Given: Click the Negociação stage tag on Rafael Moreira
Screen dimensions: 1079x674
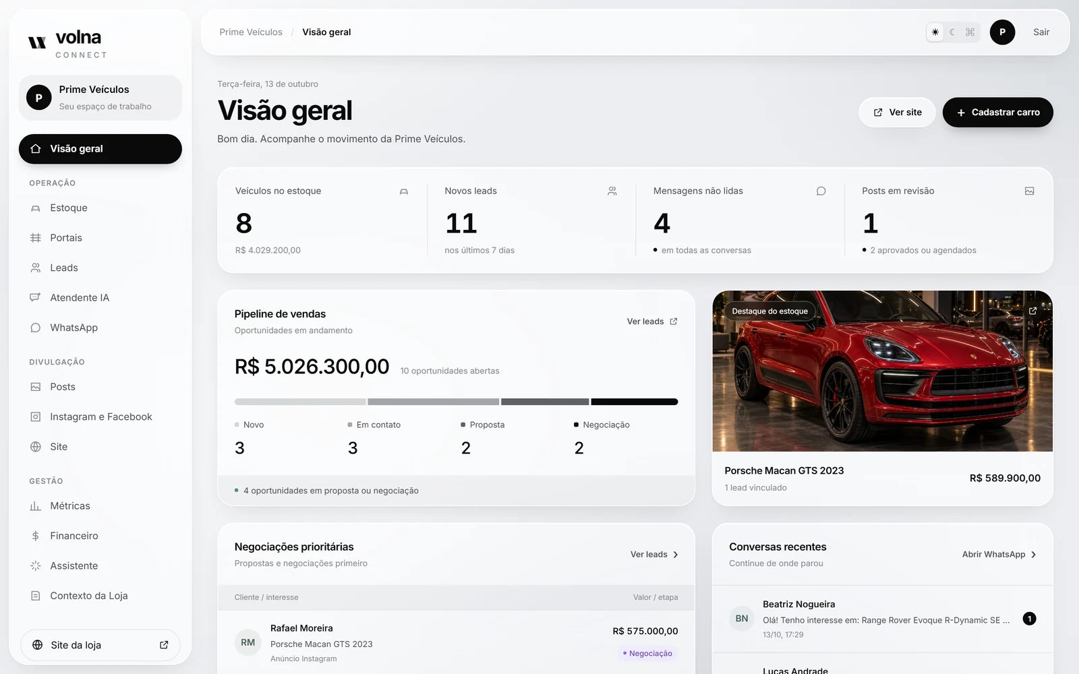Looking at the screenshot, I should pos(647,653).
